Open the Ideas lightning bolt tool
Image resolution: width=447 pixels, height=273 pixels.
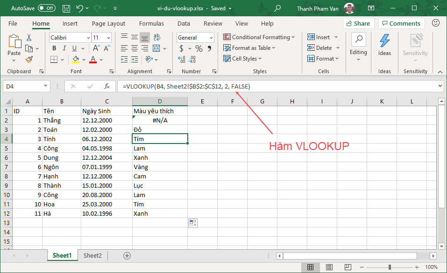[384, 45]
